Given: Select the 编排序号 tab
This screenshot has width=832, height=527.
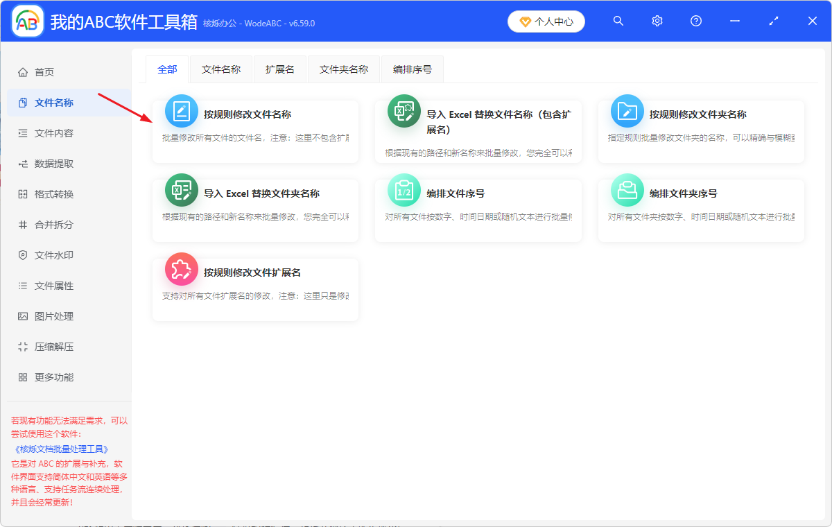Looking at the screenshot, I should click(x=412, y=69).
